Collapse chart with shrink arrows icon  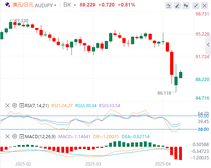coord(196,6)
